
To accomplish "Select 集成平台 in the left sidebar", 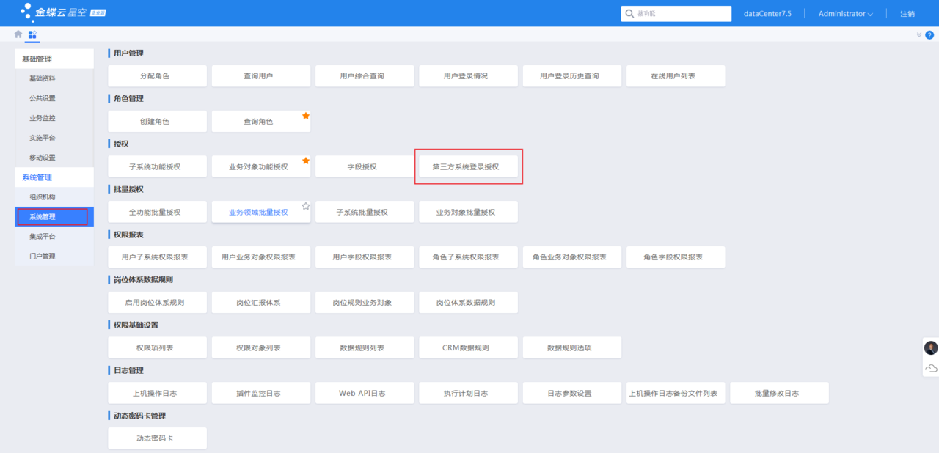I will click(43, 237).
